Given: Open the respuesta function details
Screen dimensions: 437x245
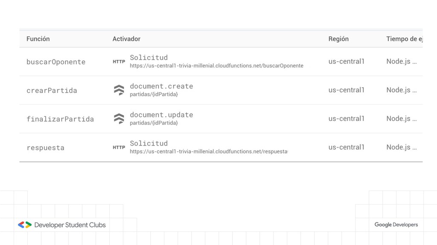Looking at the screenshot, I should click(x=45, y=148).
